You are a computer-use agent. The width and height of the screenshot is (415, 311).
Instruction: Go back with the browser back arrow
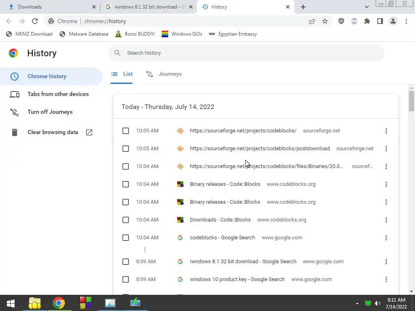(9, 21)
